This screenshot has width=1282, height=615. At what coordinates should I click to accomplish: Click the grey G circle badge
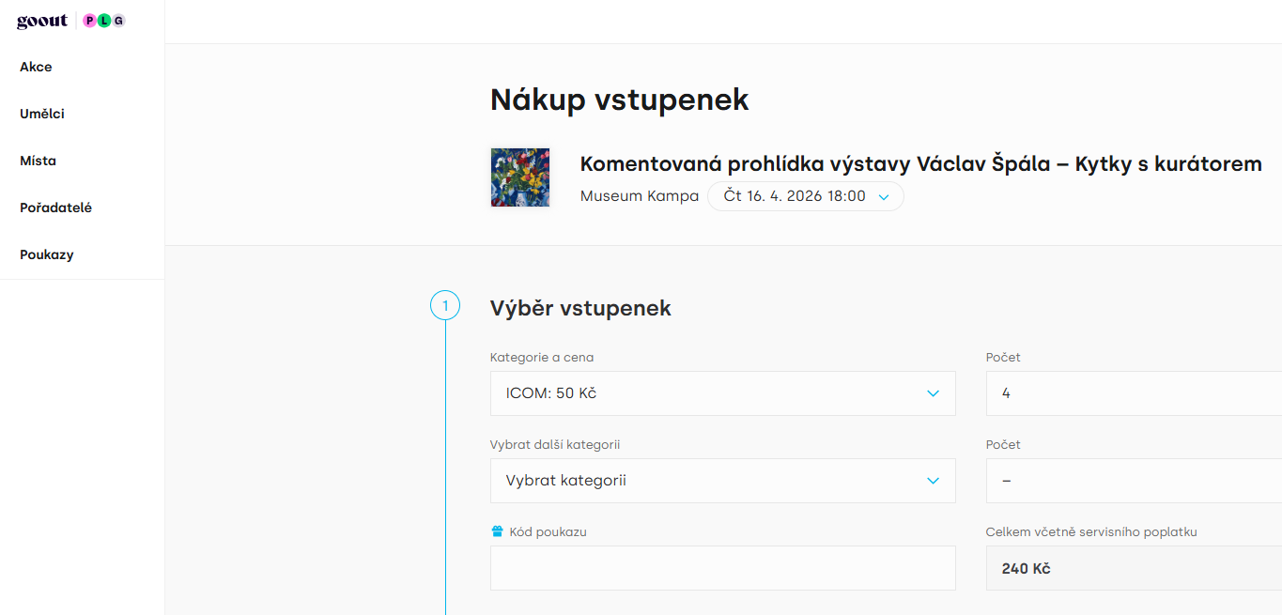click(118, 21)
